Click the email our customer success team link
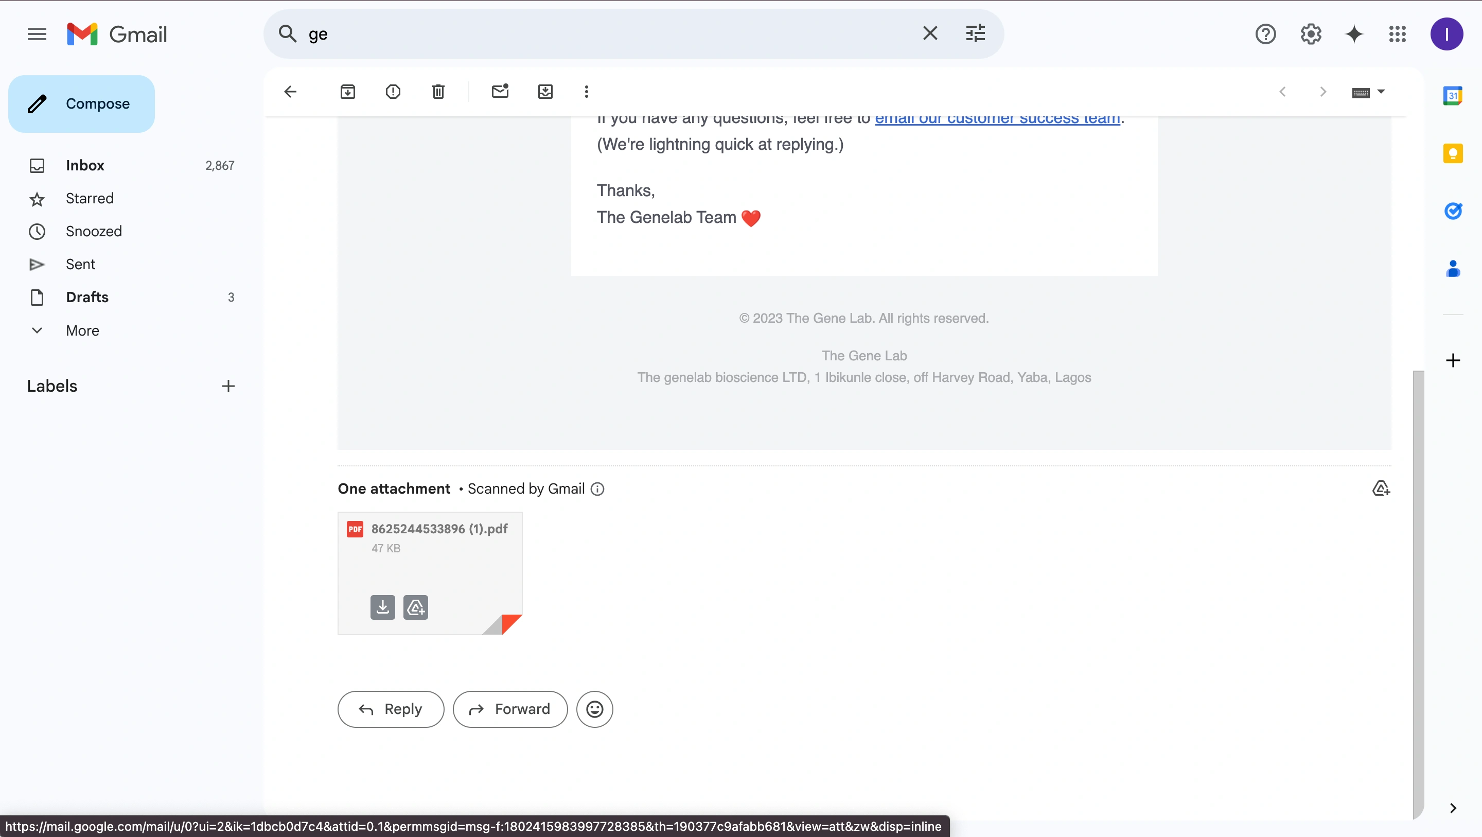Image resolution: width=1482 pixels, height=837 pixels. 998,117
